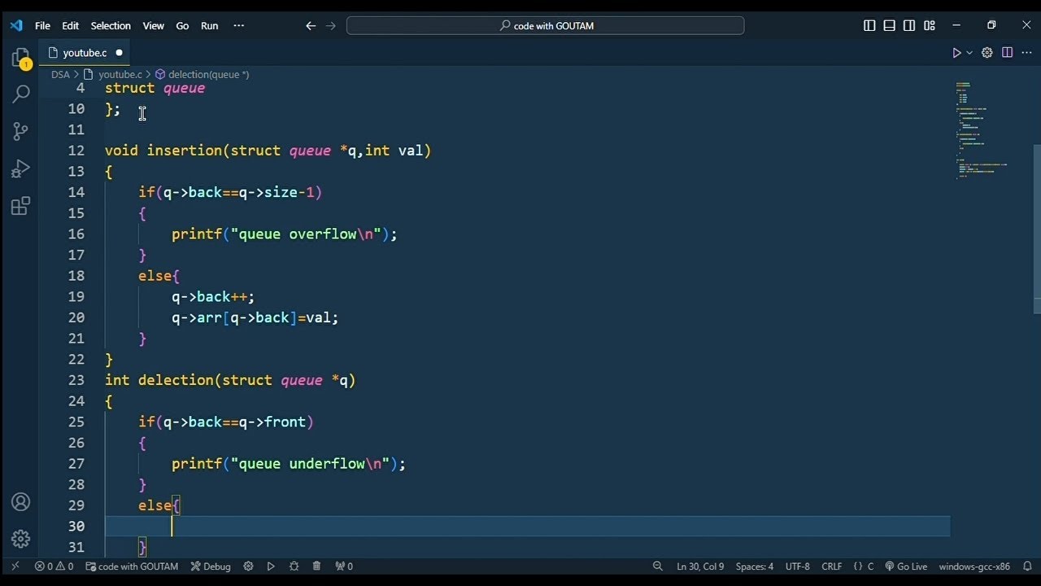Image resolution: width=1041 pixels, height=586 pixels.
Task: Open the Run menu
Action: click(210, 26)
